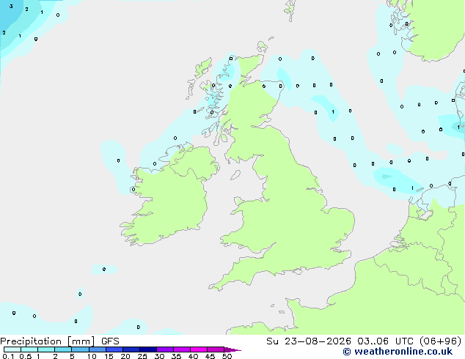465x359 pixels.
Task: Click the small isolated rain patch south of Ireland
Action: point(104,270)
